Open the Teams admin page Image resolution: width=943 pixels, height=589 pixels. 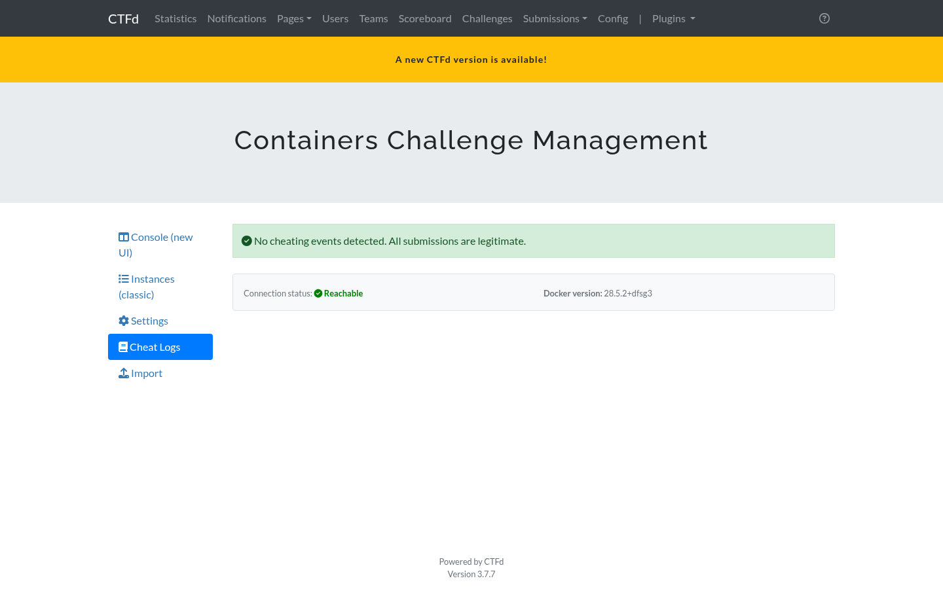pos(373,18)
